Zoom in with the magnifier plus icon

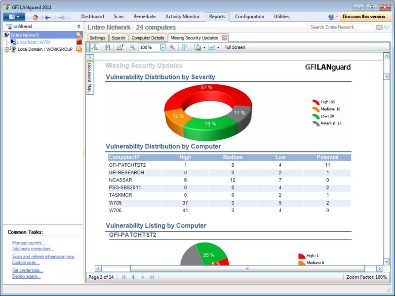pyautogui.click(x=172, y=47)
